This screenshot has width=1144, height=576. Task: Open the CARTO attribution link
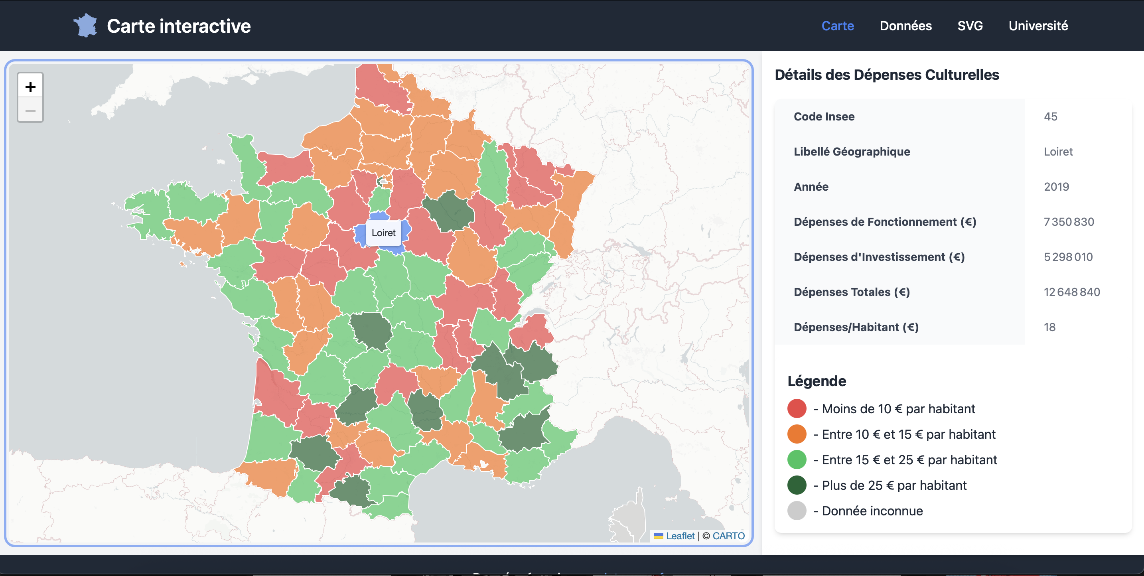point(728,536)
